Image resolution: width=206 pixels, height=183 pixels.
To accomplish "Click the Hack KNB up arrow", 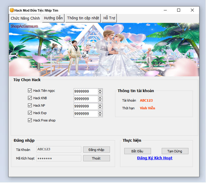I will click(x=100, y=98).
